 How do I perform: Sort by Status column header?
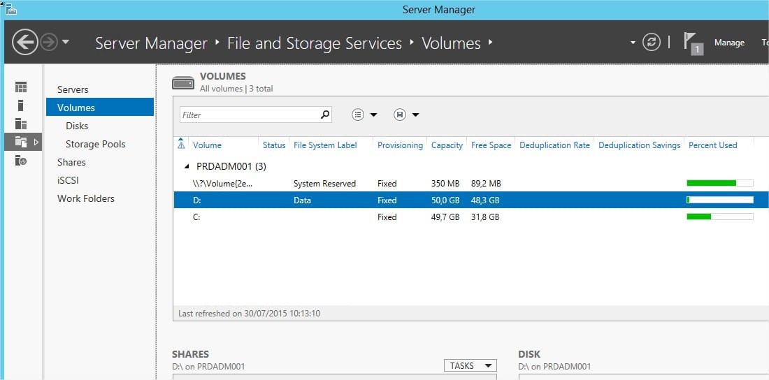tap(274, 145)
